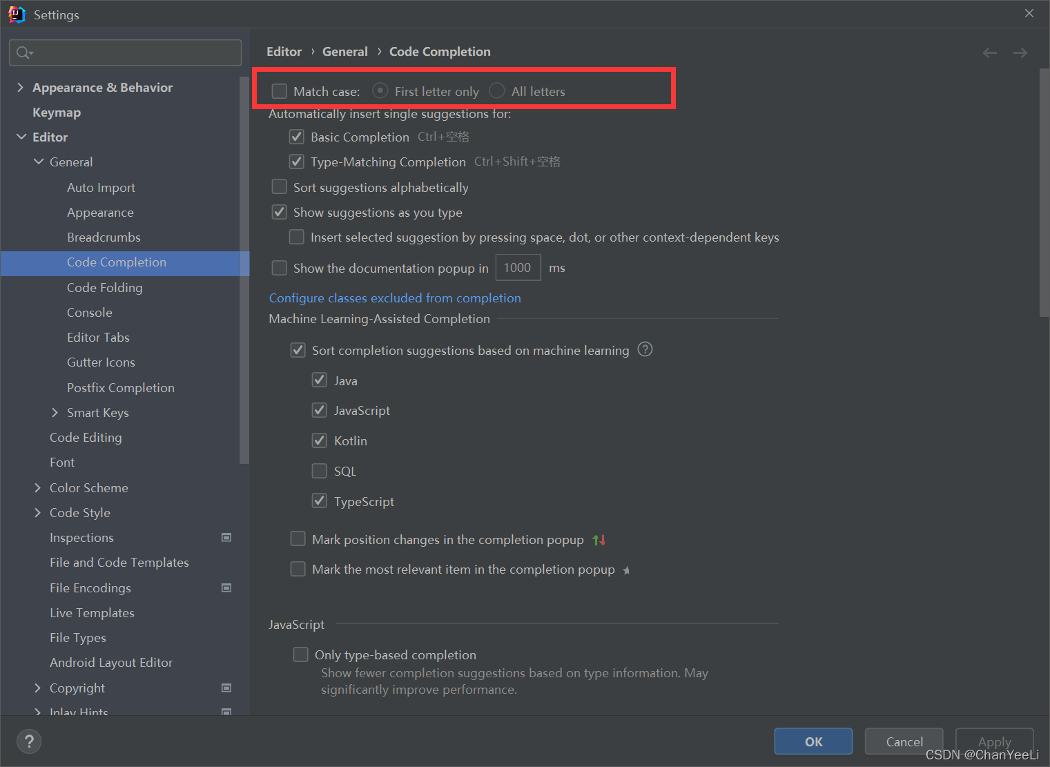Click the right panel vertical scrollbar
This screenshot has height=767, width=1050.
(x=1044, y=193)
